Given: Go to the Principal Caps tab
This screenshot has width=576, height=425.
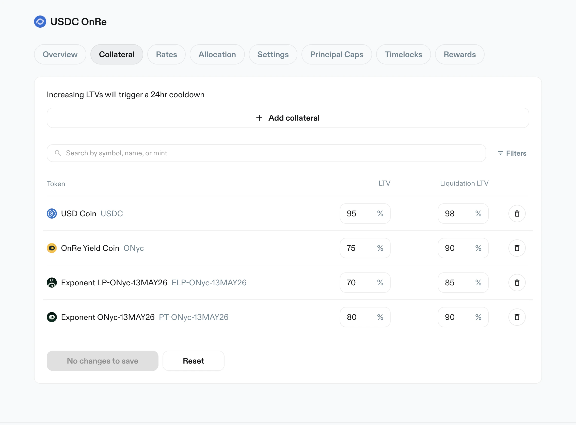Looking at the screenshot, I should click(x=337, y=55).
